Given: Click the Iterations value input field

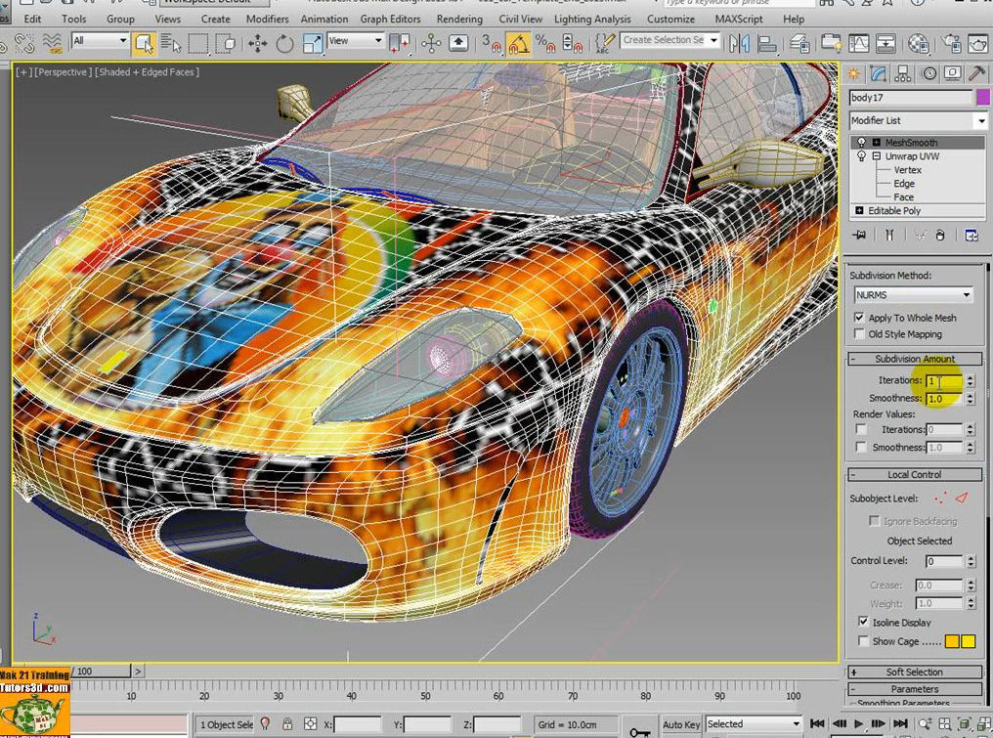Looking at the screenshot, I should pos(943,380).
